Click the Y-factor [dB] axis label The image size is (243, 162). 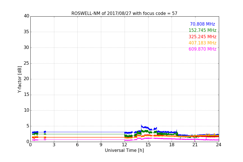pyautogui.click(x=19, y=79)
